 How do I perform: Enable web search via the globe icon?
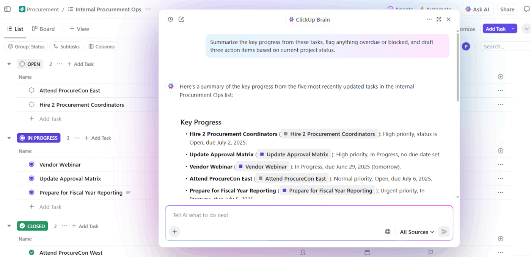pyautogui.click(x=388, y=231)
